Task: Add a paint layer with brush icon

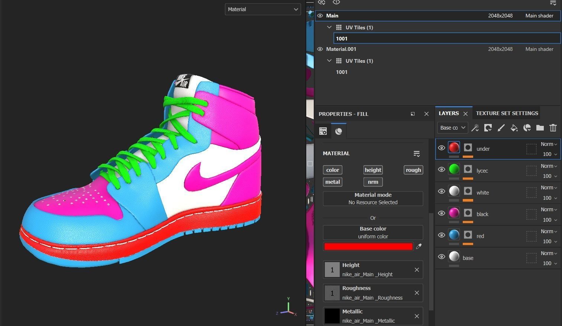Action: pyautogui.click(x=501, y=128)
